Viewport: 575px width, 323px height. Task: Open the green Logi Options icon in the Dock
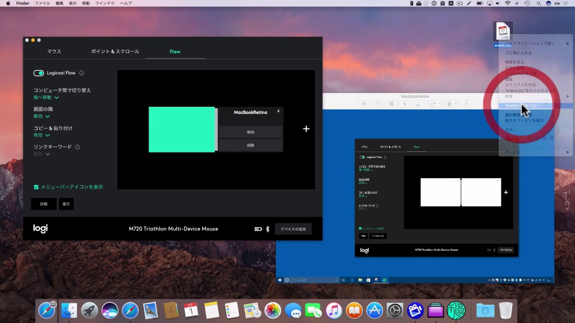pyautogui.click(x=456, y=310)
